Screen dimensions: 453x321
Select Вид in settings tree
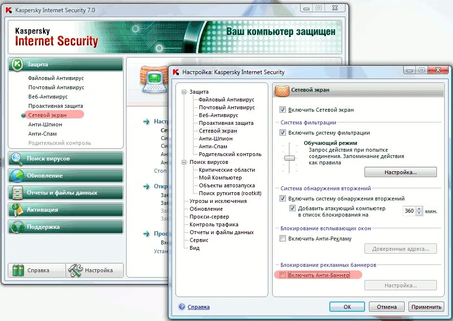point(194,248)
